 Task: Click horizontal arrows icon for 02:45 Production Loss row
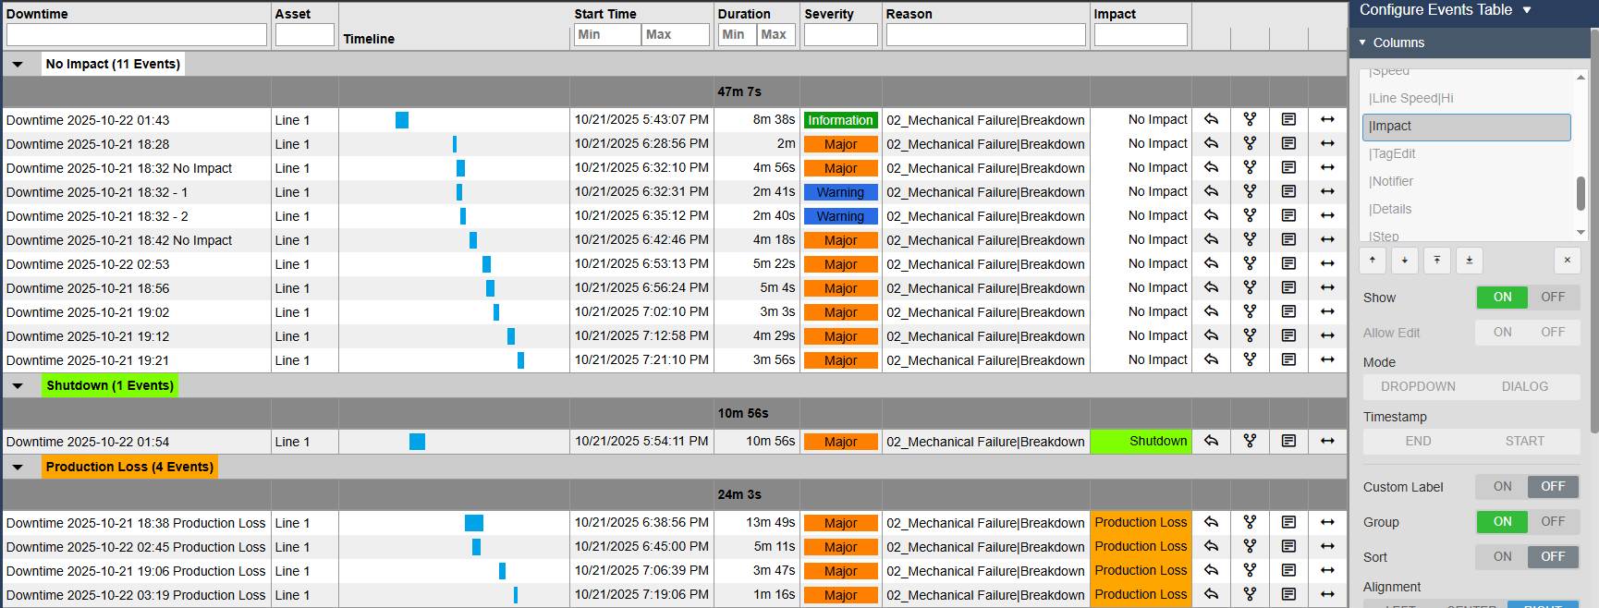1327,546
